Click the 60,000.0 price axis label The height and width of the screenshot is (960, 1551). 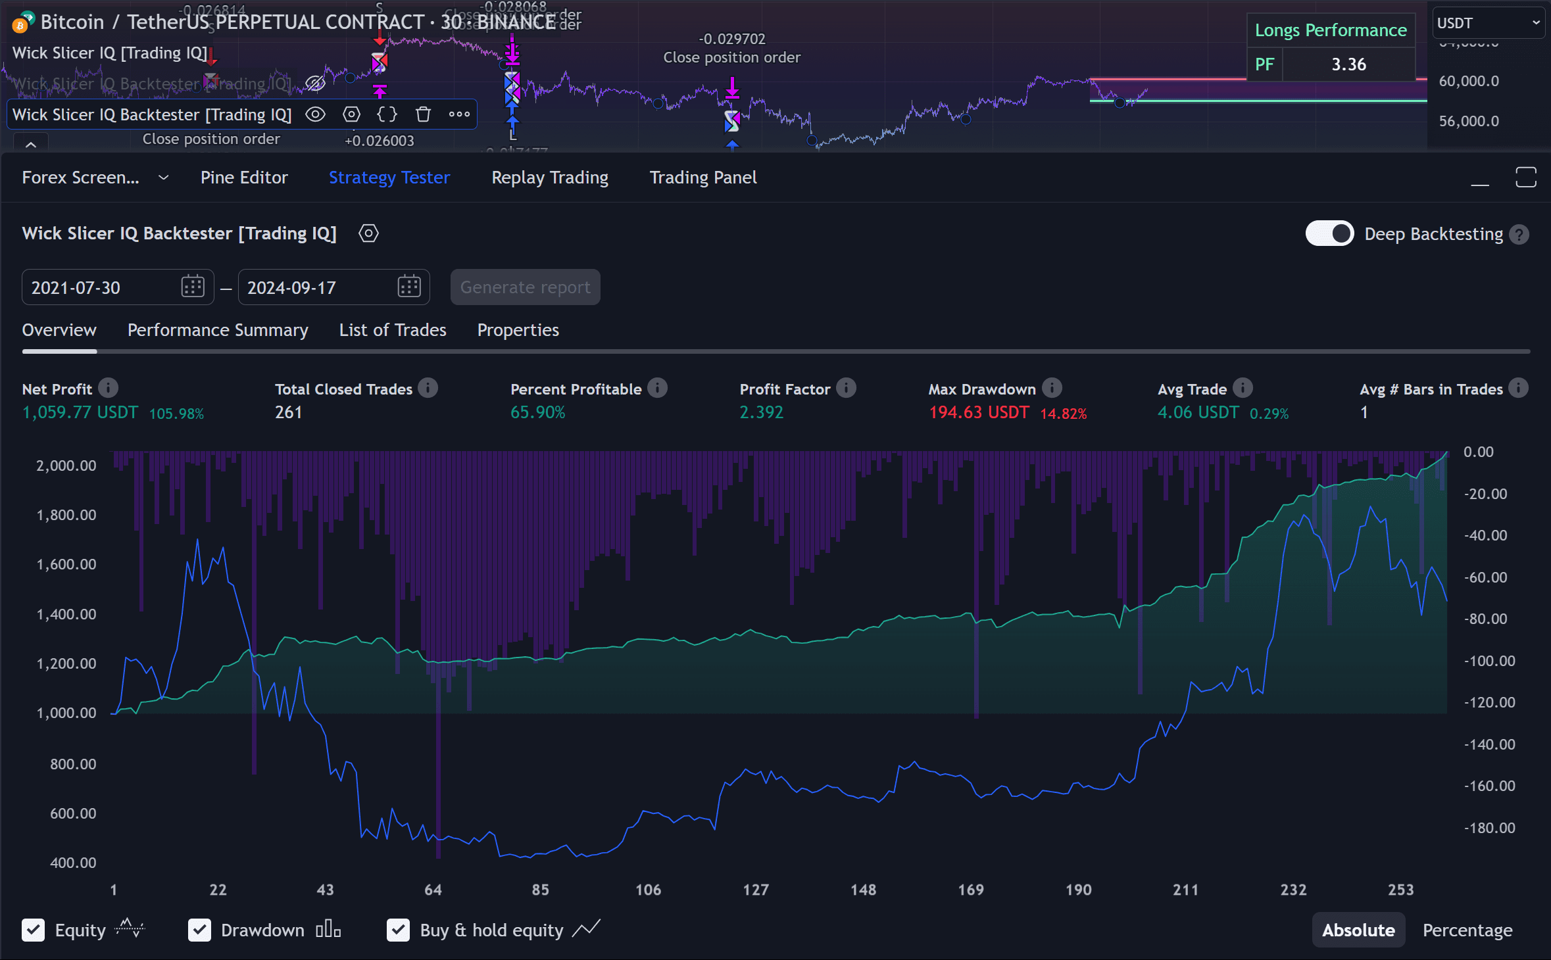(x=1469, y=81)
